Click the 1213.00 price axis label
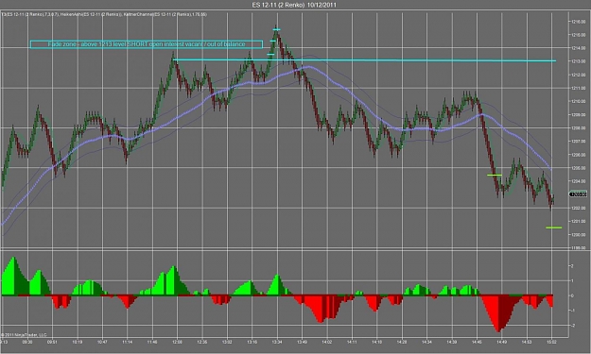 pos(579,61)
